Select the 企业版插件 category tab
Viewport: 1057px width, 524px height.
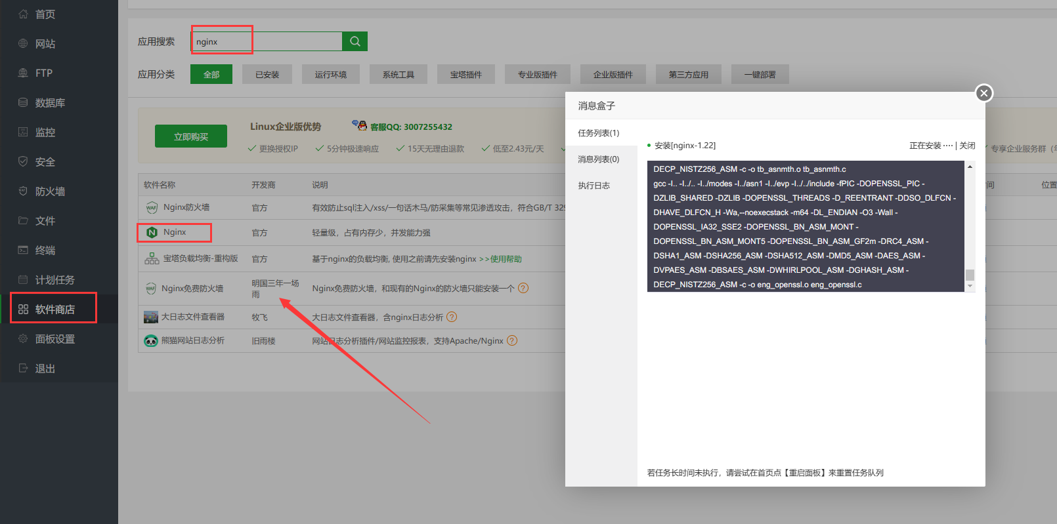613,74
